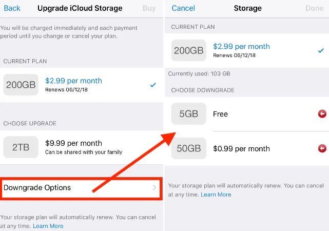This screenshot has height=231, width=329.
Task: Click checkmark on right Storage 200GB plan
Action: (x=321, y=50)
